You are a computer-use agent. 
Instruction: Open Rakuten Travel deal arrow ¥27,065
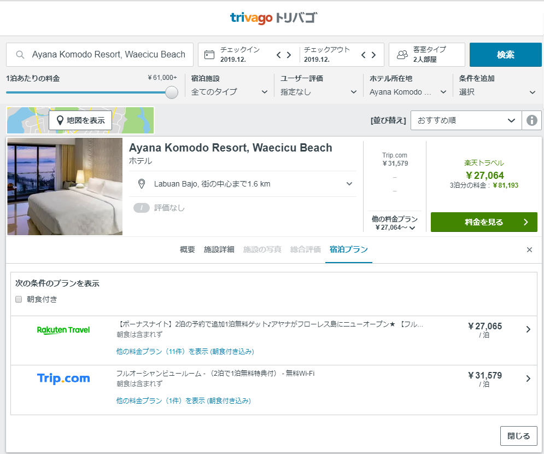tap(528, 329)
